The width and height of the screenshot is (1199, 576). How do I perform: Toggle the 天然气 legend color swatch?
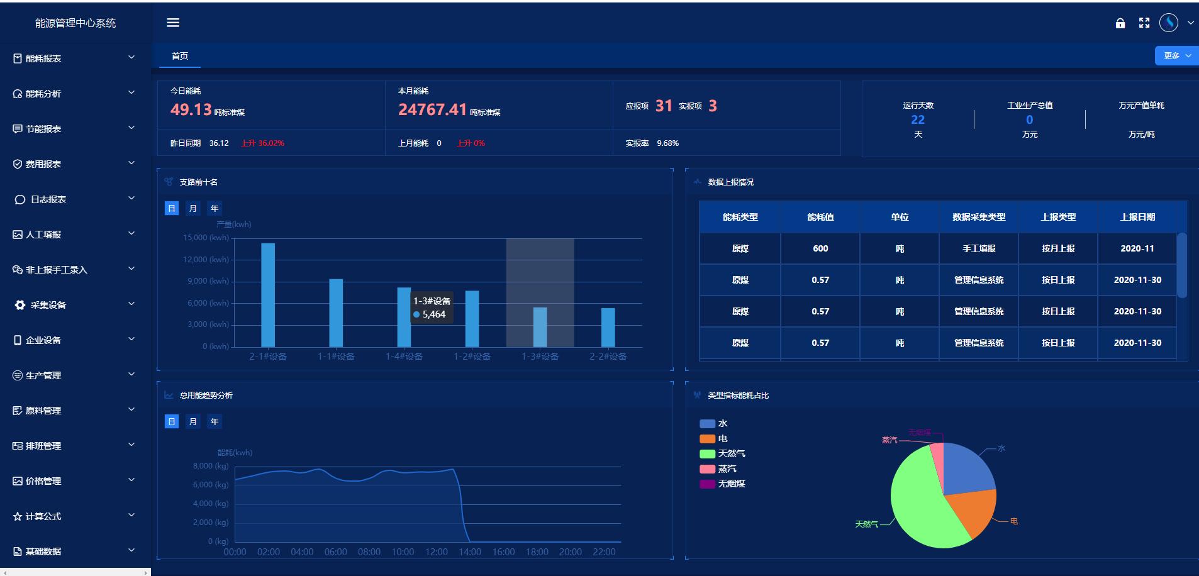[707, 453]
